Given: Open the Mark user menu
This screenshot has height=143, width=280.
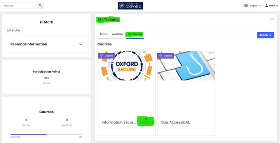Looking at the screenshot, I should point(272,6).
